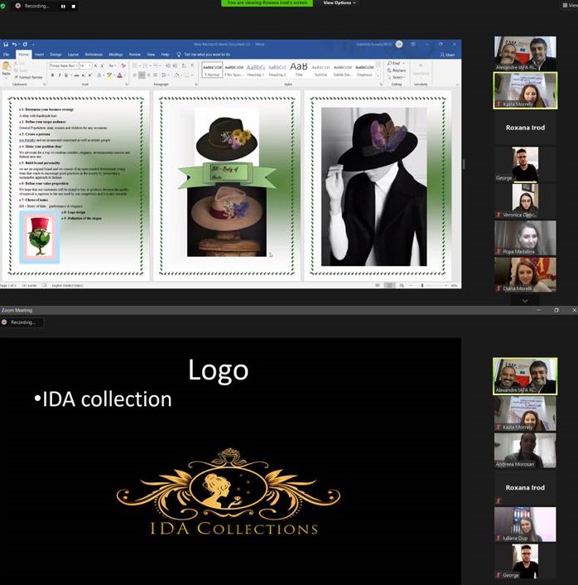Click the Sort icon in Paragraph group
This screenshot has height=585, width=578.
184,65
